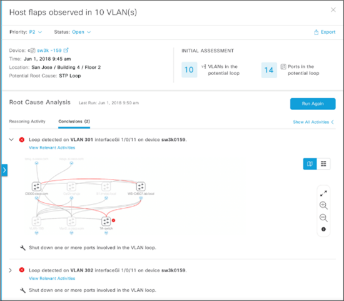Select the Conclusions (2) tab
This screenshot has height=301, width=344.
pos(74,121)
